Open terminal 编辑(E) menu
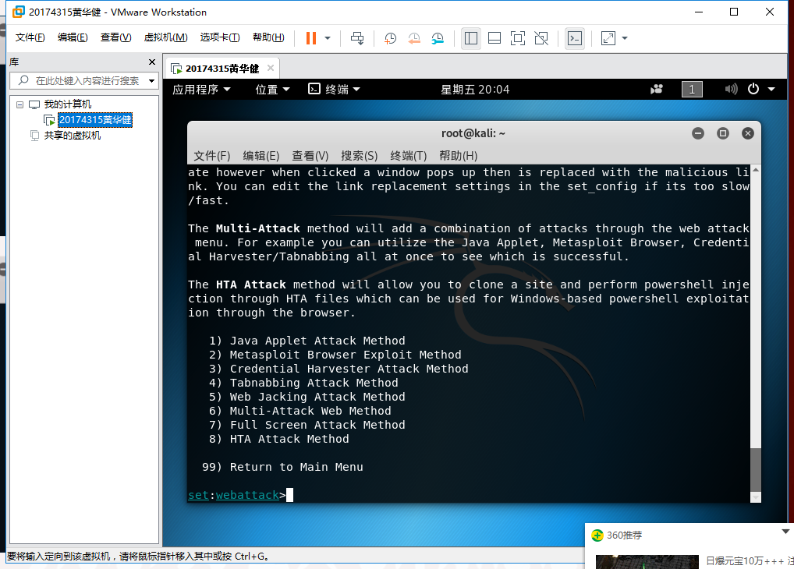 tap(261, 155)
